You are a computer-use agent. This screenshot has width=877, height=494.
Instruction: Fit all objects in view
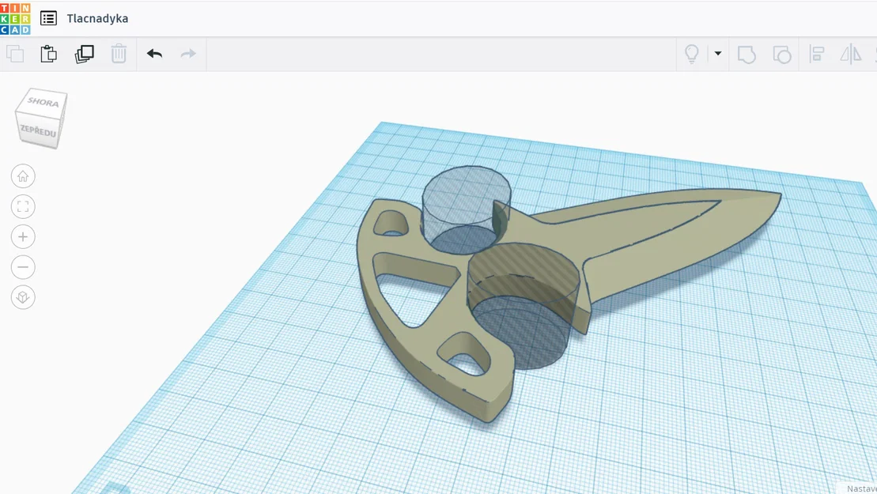[x=23, y=206]
